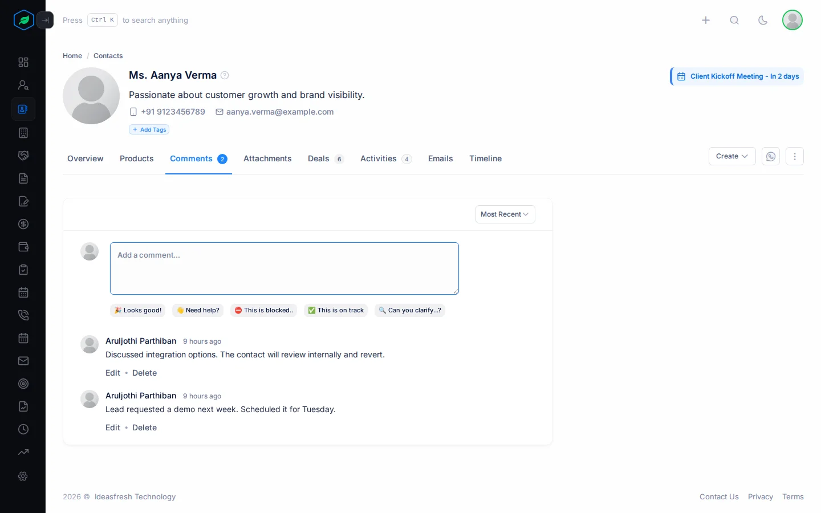This screenshot has width=821, height=513.
Task: Insert the 'Looks good!' quick reply
Action: 138,310
